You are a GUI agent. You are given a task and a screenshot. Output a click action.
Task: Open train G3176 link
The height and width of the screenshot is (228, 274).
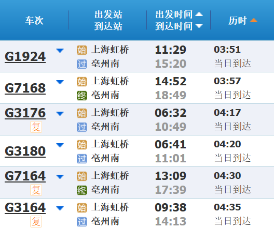point(25,113)
